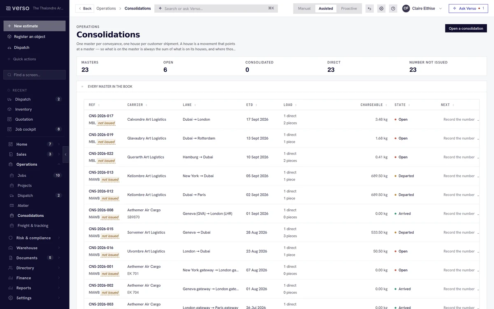Expand the Warehouse chevron

[59, 248]
